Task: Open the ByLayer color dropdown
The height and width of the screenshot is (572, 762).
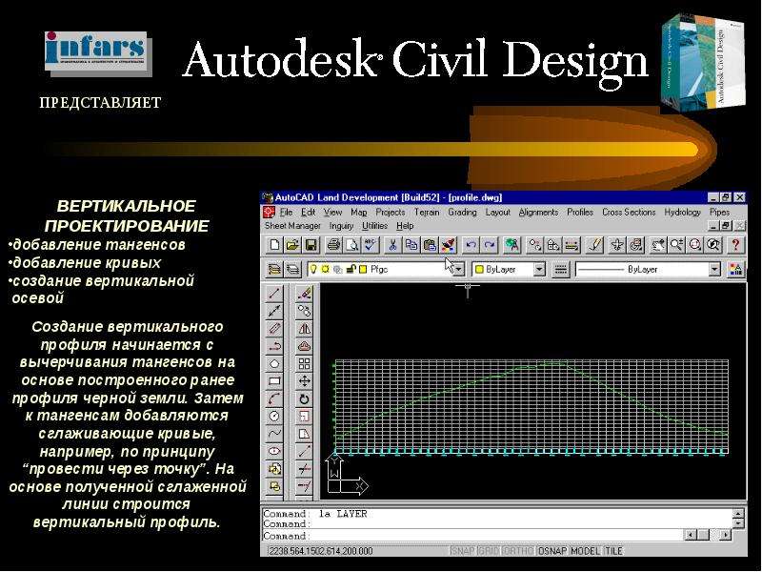Action: [x=539, y=269]
